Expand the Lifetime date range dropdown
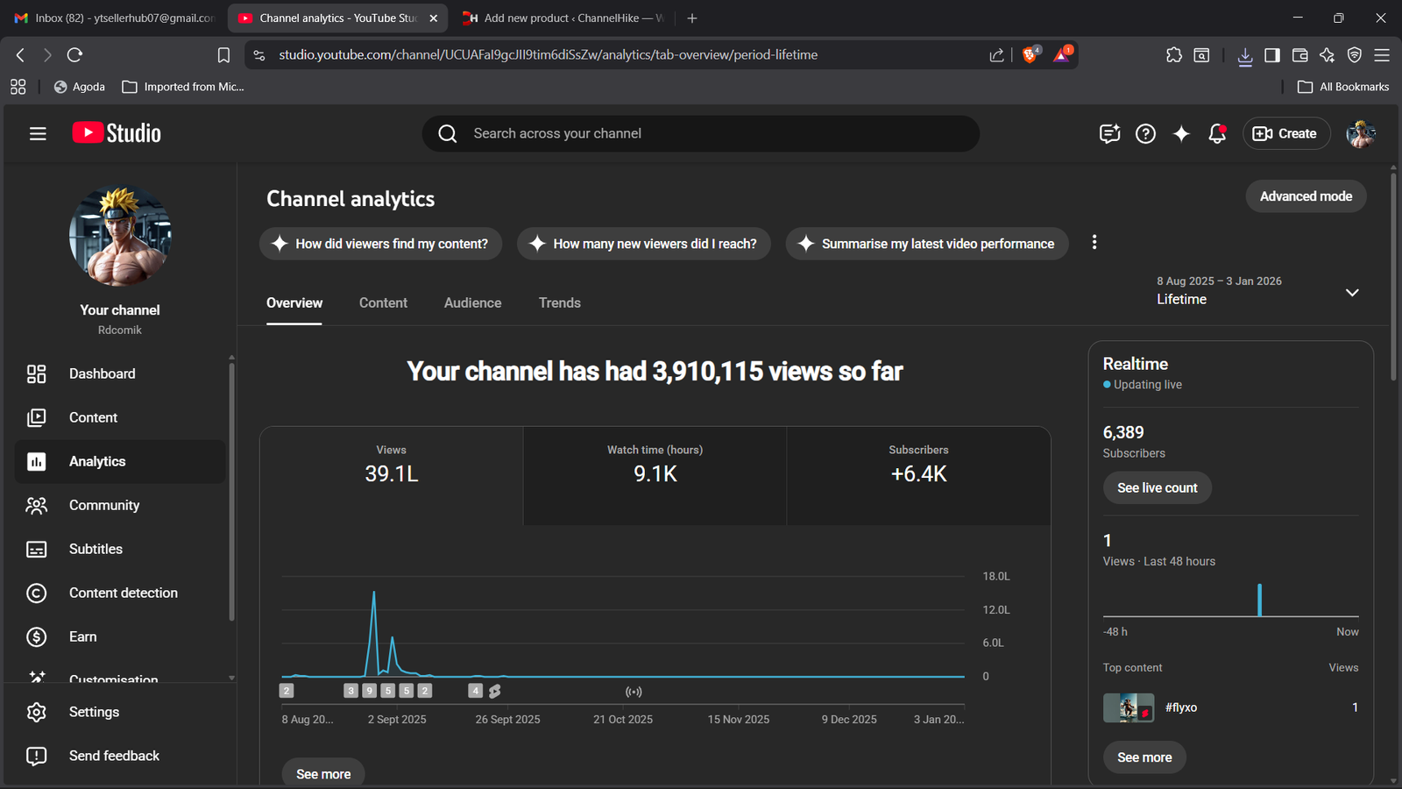 coord(1351,292)
